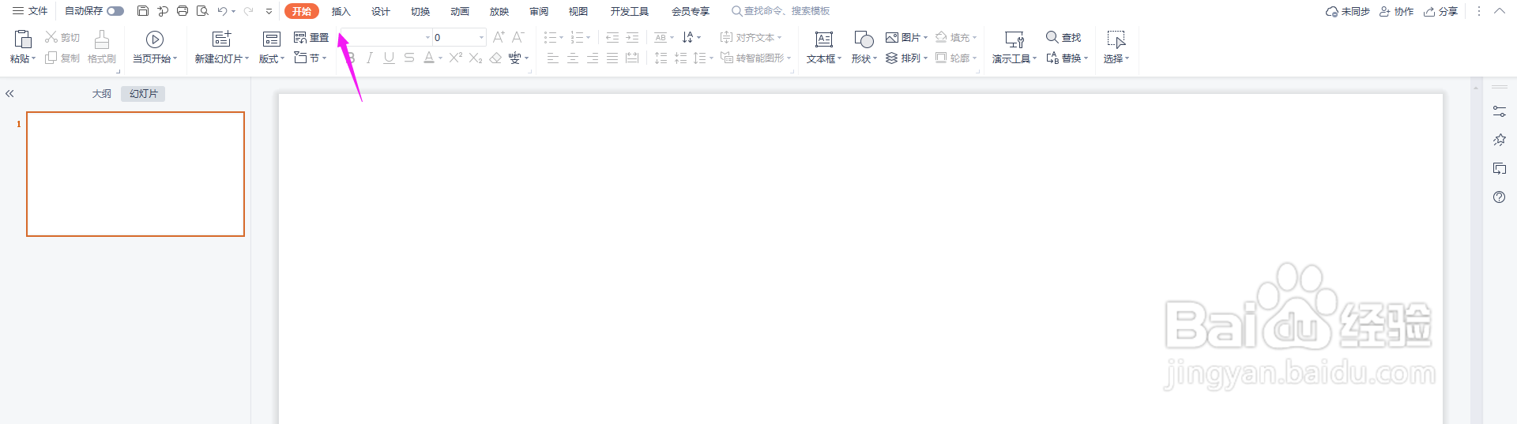Open the 视图 View tab

[578, 11]
